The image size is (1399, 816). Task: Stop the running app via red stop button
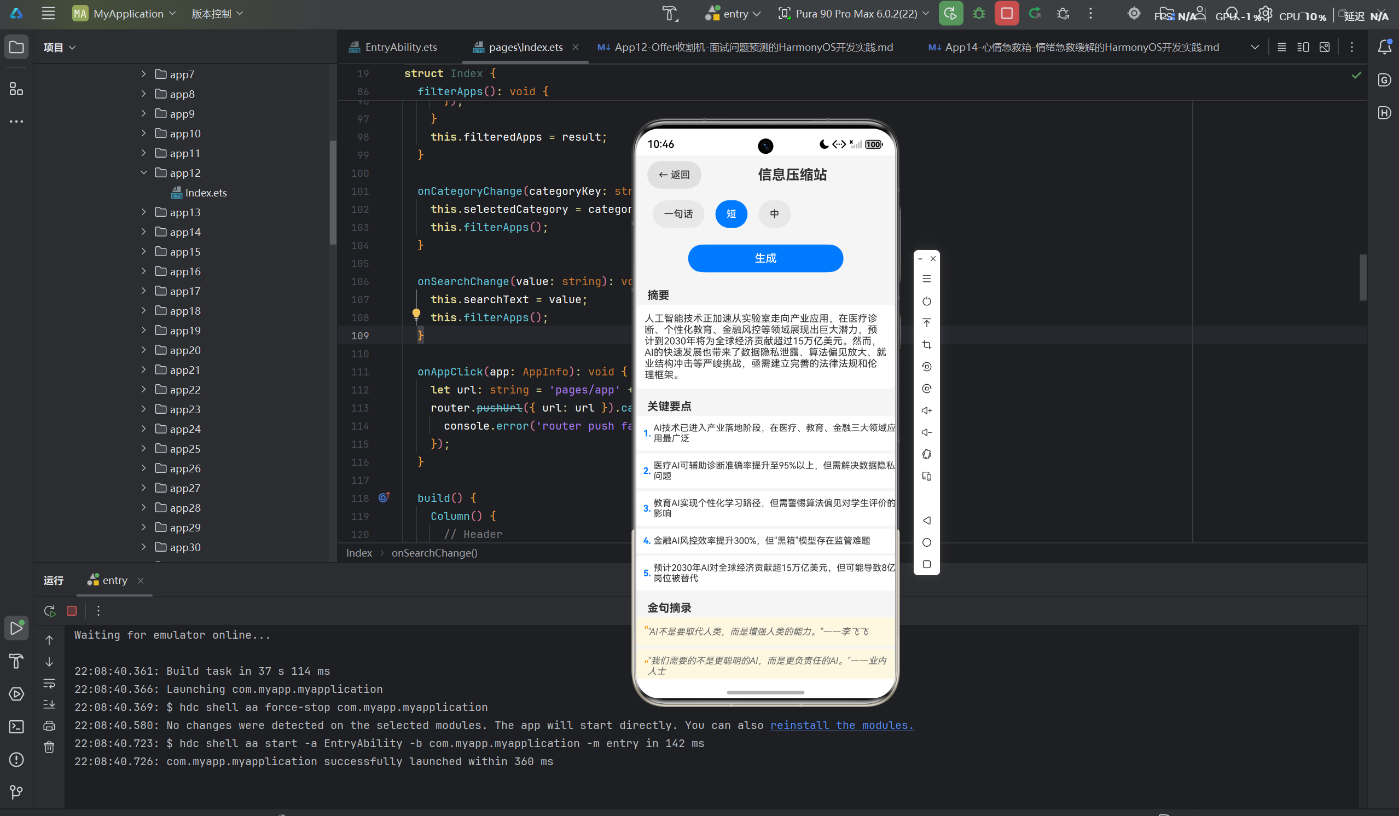point(1006,13)
